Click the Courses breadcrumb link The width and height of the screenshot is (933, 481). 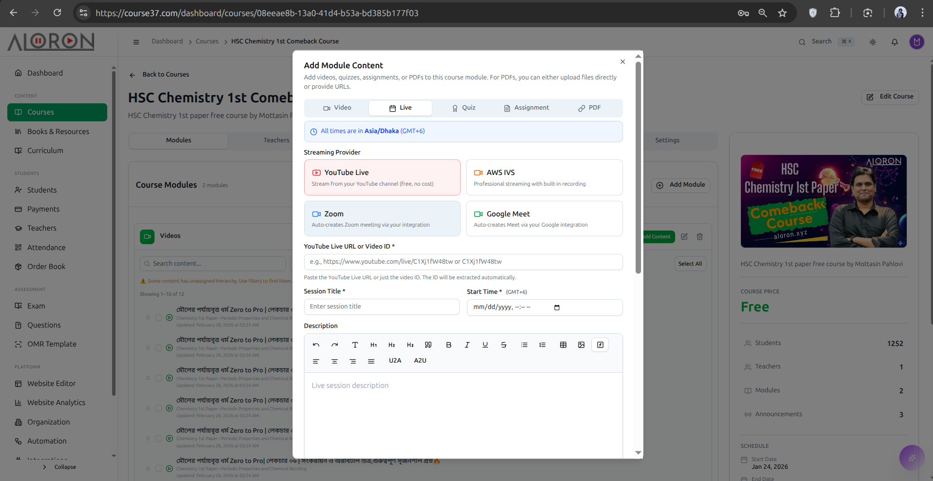coord(207,41)
